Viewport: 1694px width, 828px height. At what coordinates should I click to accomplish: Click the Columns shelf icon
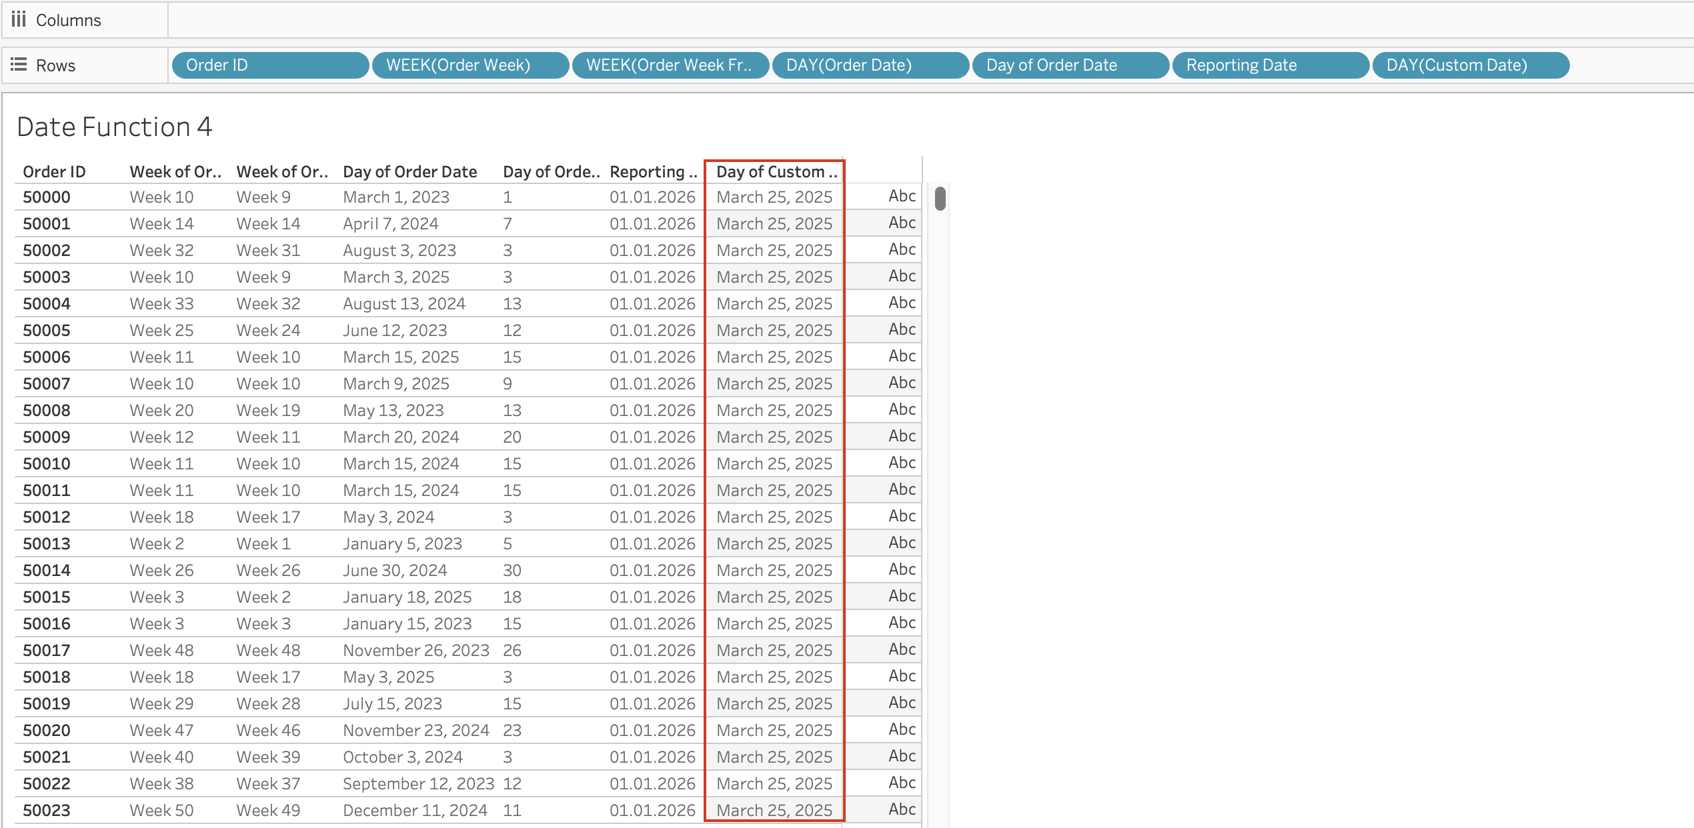pos(19,19)
